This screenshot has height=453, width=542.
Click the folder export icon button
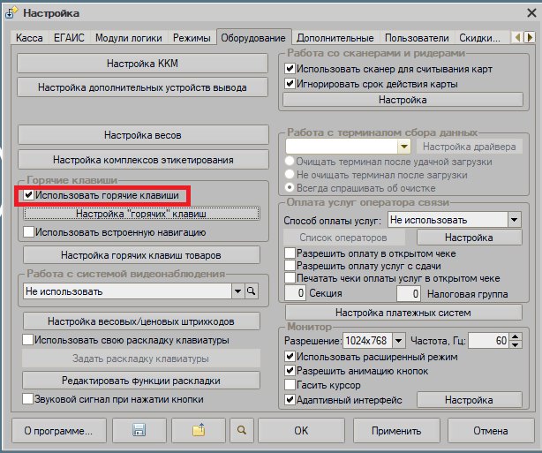pos(199,430)
